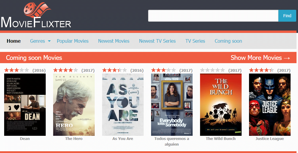Viewport: 298px width, 153px height.
Task: Click the (2017) year above Justice League
Action: (284, 71)
